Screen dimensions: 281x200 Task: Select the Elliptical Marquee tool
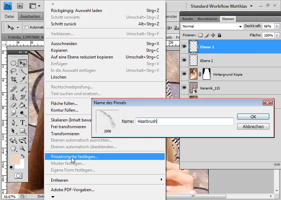point(13,63)
